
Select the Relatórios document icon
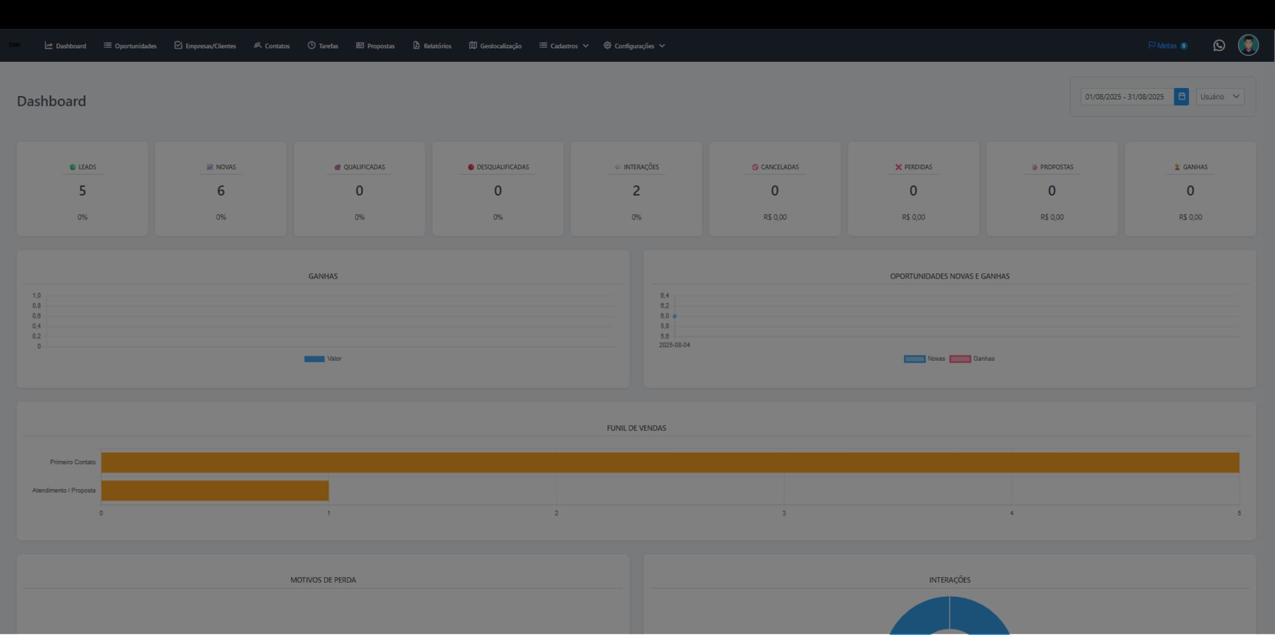[x=416, y=45]
